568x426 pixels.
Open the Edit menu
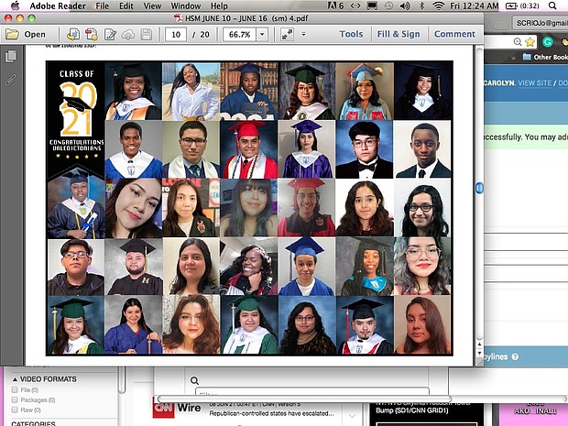pos(126,5)
